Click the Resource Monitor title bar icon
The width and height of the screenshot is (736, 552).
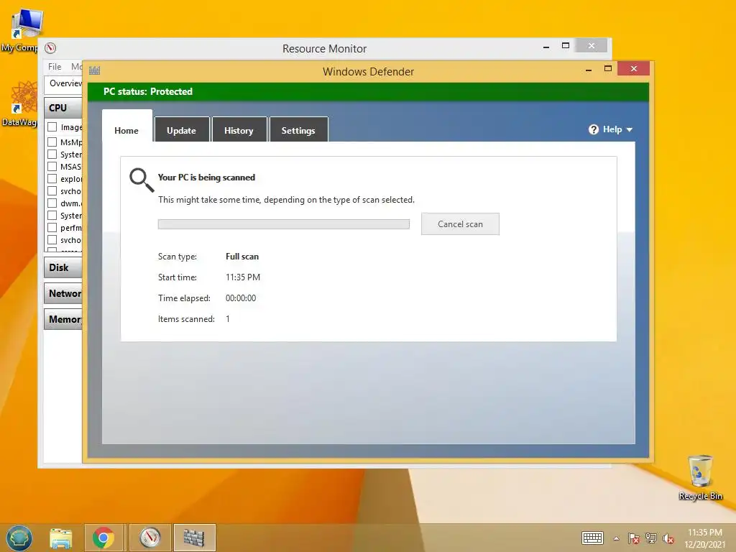pyautogui.click(x=50, y=48)
